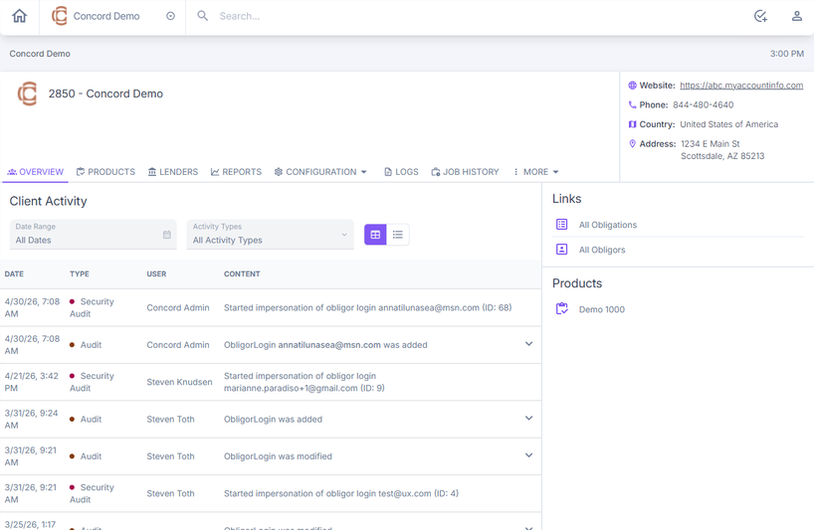Expand the CONFIGURATION menu
This screenshot has width=814, height=530.
pyautogui.click(x=320, y=172)
